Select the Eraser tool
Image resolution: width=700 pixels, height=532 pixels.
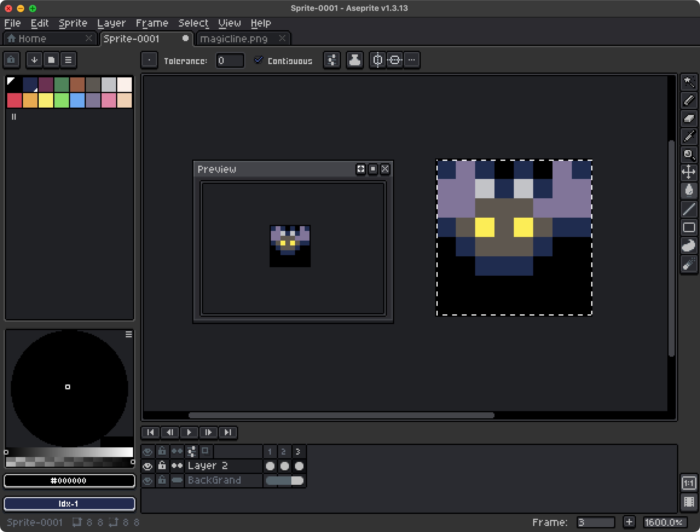coord(689,119)
